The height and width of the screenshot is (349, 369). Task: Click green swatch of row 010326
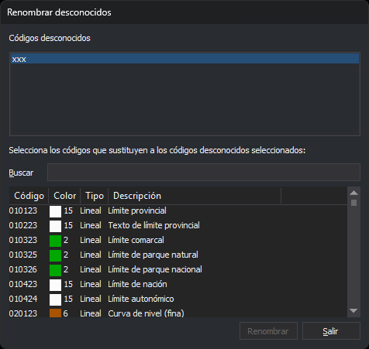pos(55,270)
